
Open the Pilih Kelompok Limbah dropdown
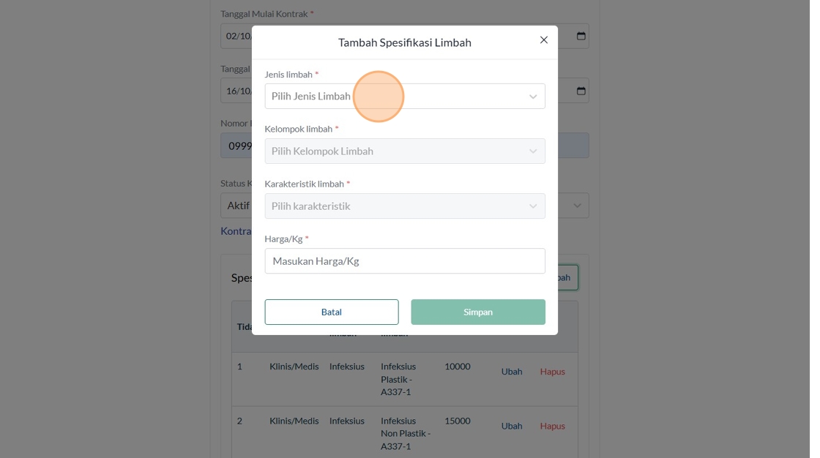tap(404, 151)
